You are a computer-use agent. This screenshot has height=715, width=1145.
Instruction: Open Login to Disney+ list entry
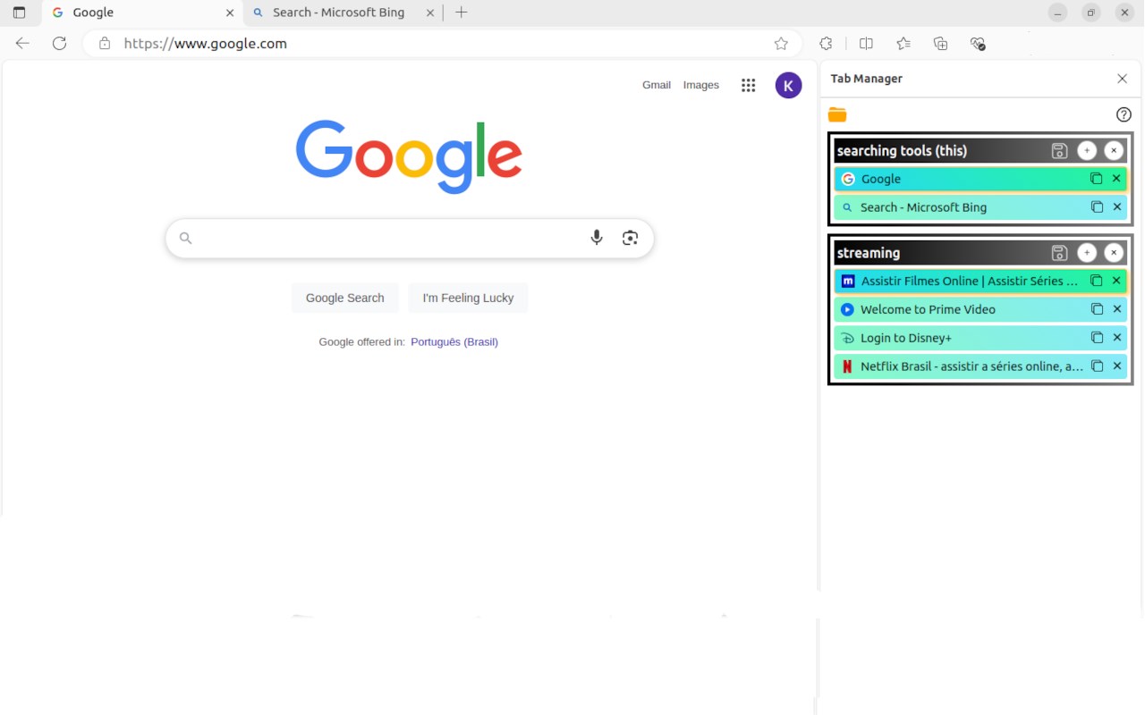980,338
